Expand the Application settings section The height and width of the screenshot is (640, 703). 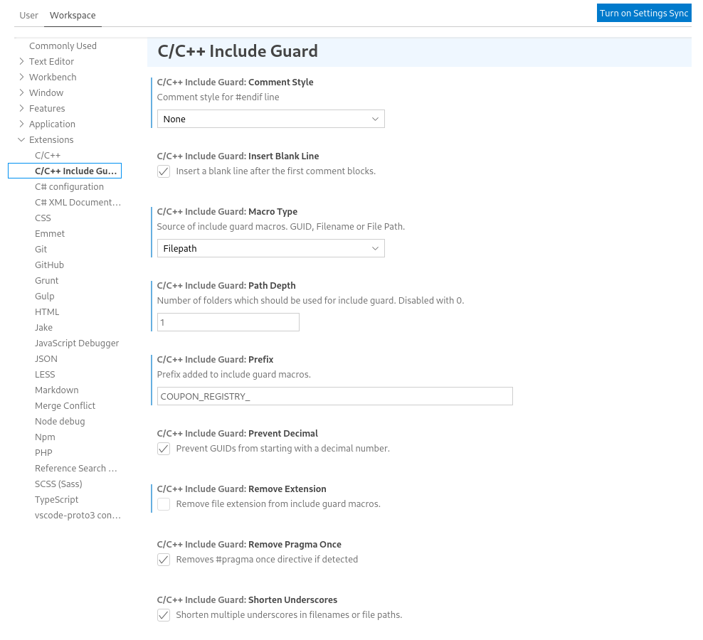click(51, 124)
